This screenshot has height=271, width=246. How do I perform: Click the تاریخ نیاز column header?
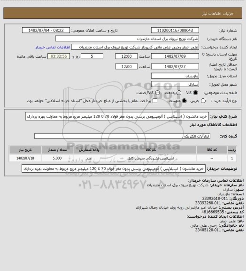pos(25,150)
